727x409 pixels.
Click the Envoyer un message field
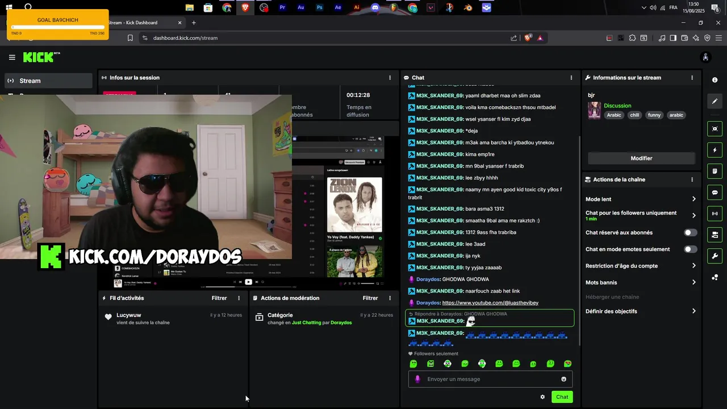coord(490,379)
